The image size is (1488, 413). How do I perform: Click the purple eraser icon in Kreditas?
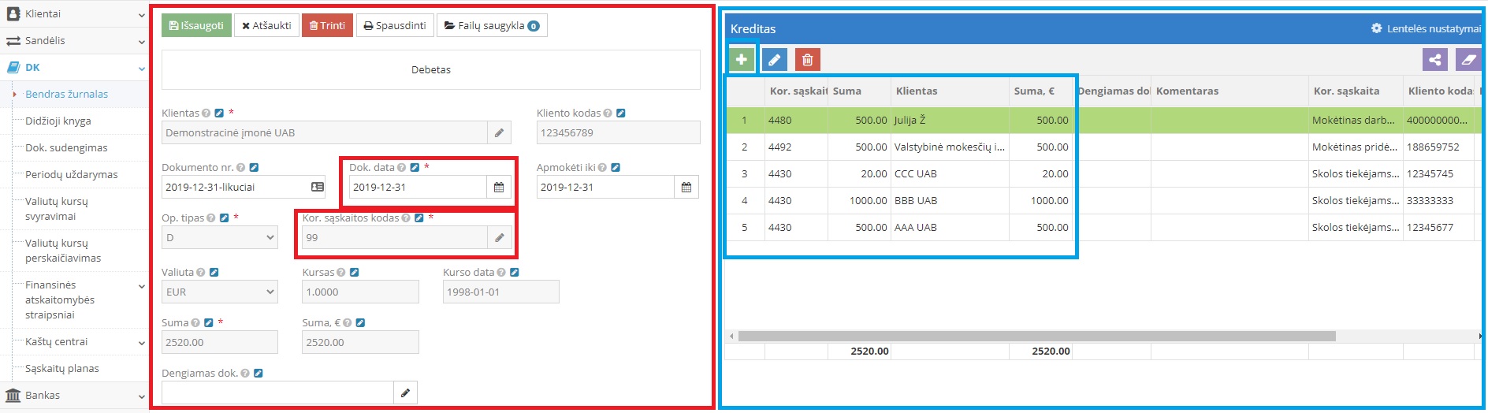[x=1468, y=60]
